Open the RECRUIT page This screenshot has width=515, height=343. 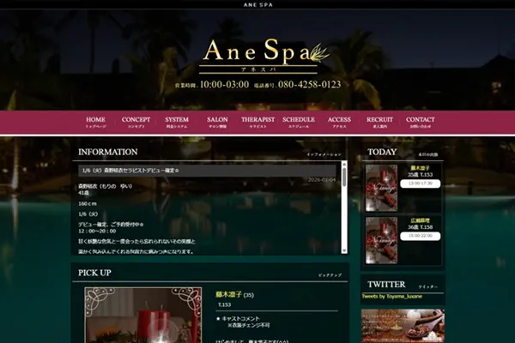pyautogui.click(x=379, y=123)
